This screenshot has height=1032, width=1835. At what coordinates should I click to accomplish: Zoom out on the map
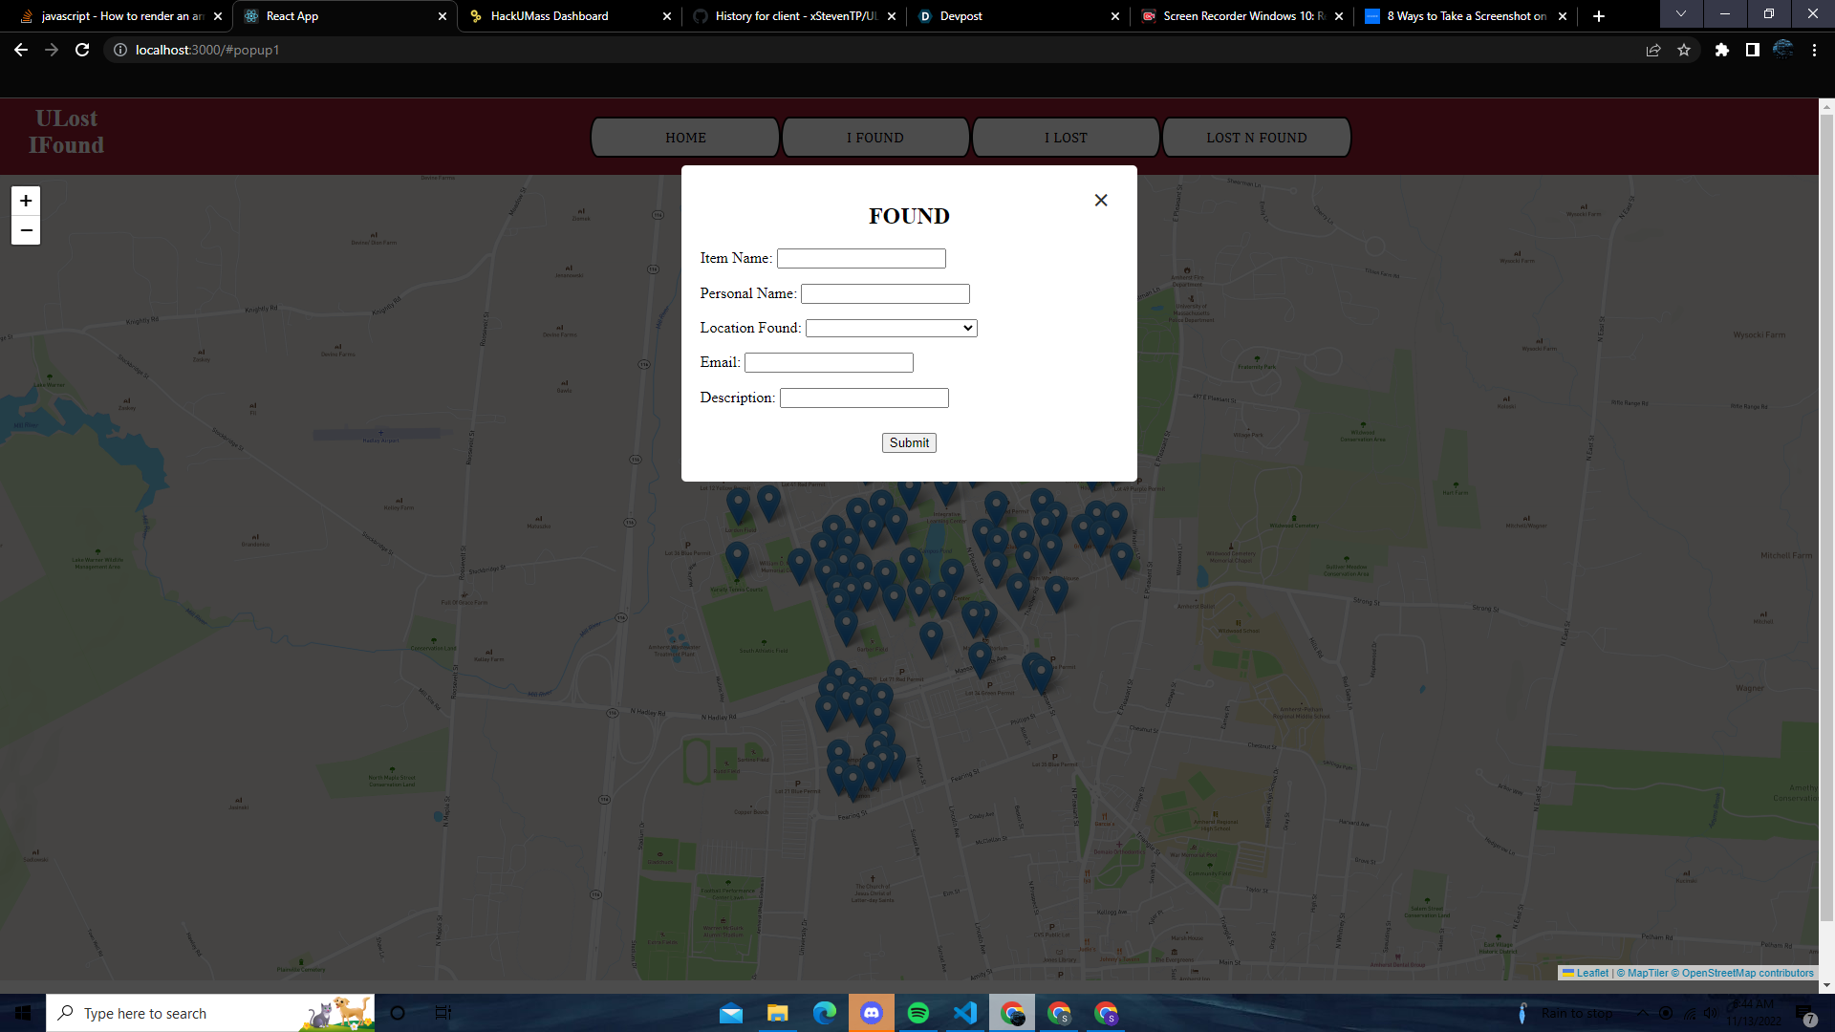[x=26, y=230]
